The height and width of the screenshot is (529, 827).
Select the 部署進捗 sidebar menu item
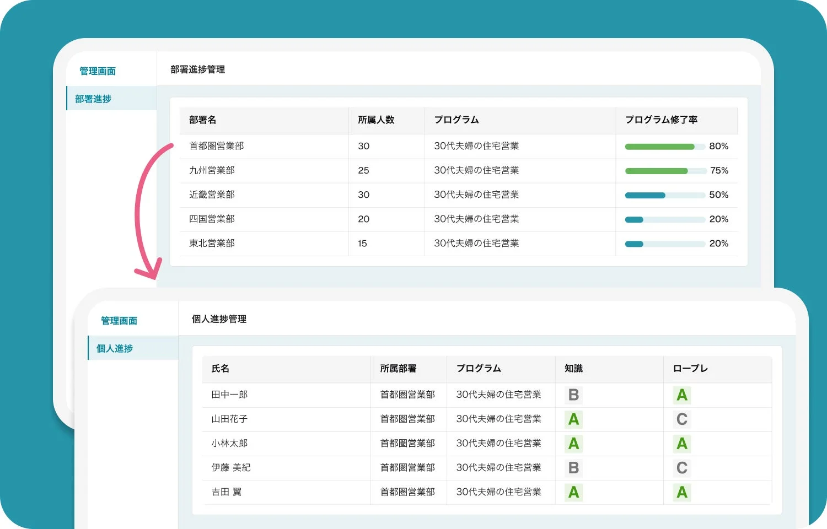pyautogui.click(x=93, y=99)
